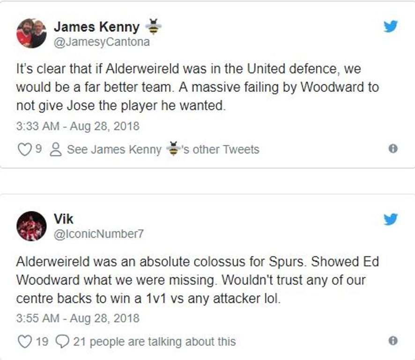The width and height of the screenshot is (415, 360).
Task: View 21 people are talking about this
Action: point(155,341)
